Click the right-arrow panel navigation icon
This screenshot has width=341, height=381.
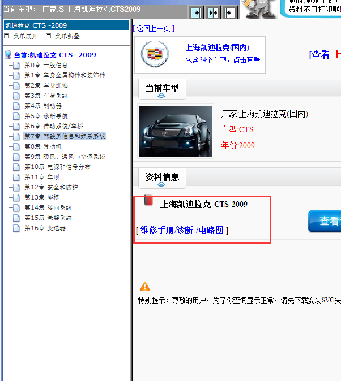[x=196, y=12]
